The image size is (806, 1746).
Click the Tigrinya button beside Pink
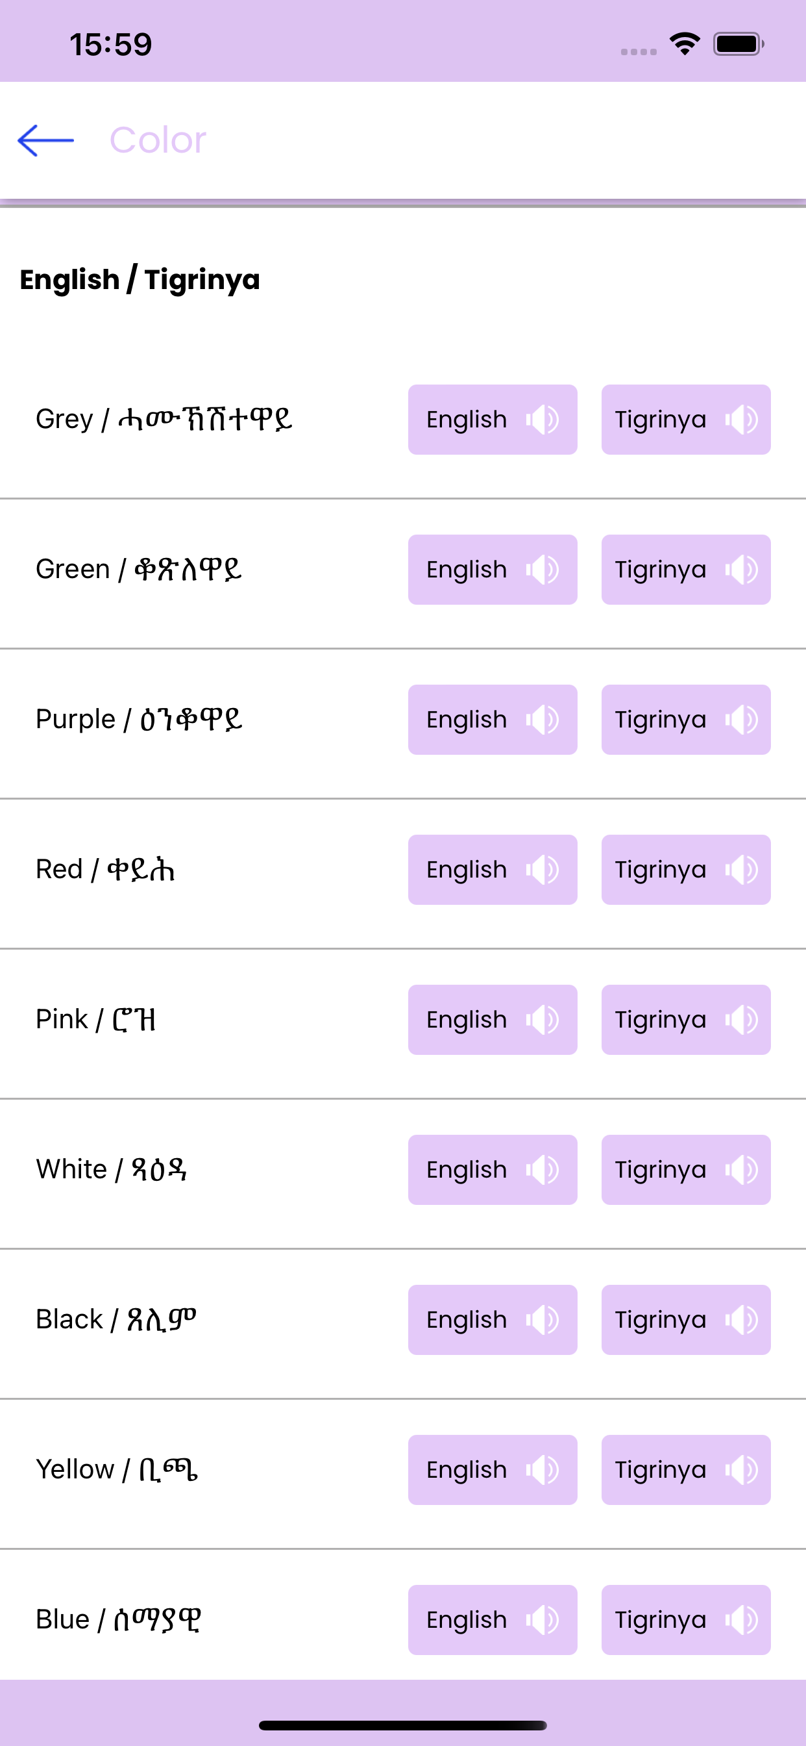(685, 1019)
